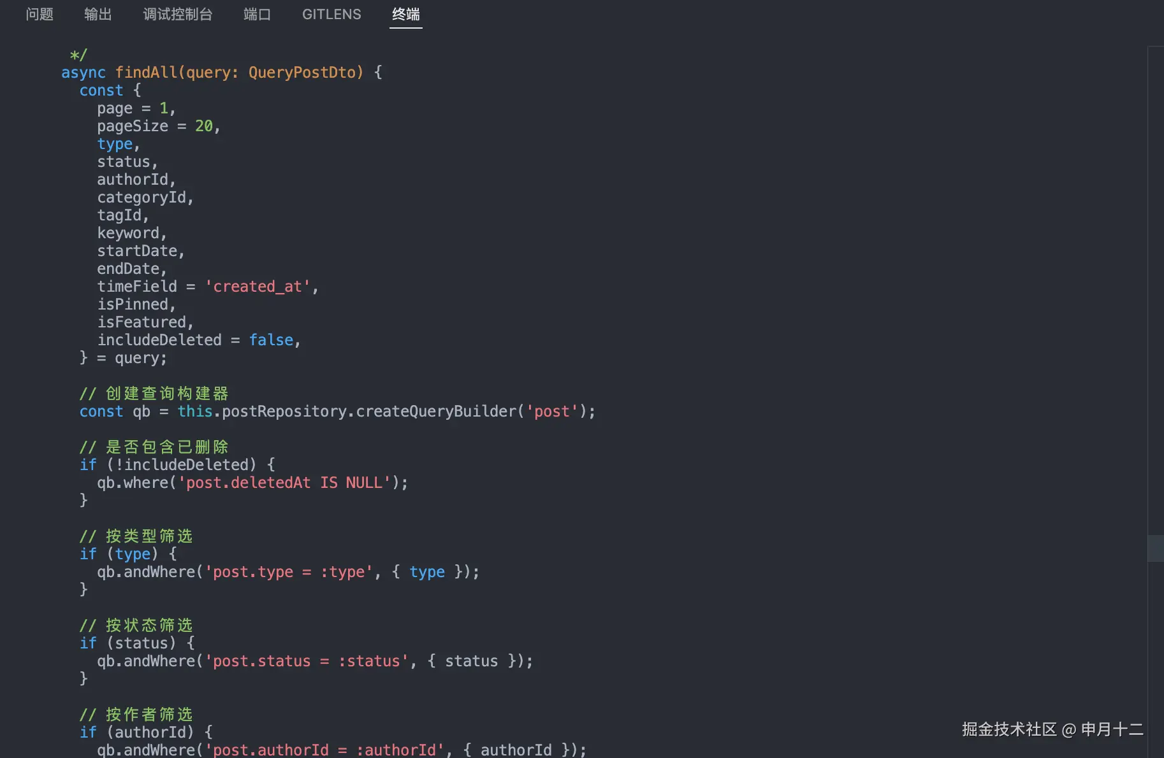Click the 'timeField = 'created_at',' line
Viewport: 1164px width, 758px height.
[x=208, y=287]
